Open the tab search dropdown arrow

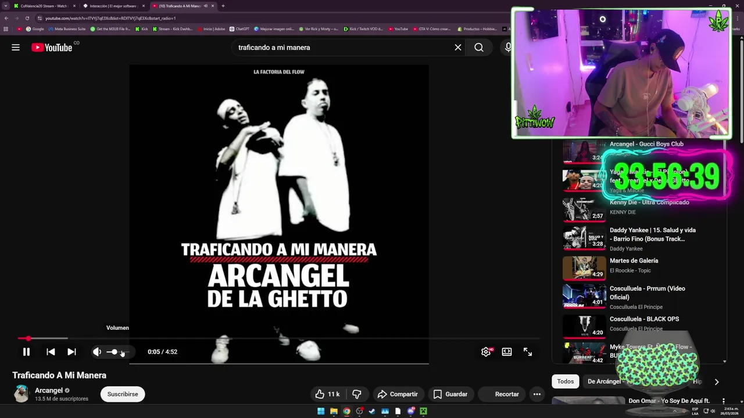tap(5, 6)
